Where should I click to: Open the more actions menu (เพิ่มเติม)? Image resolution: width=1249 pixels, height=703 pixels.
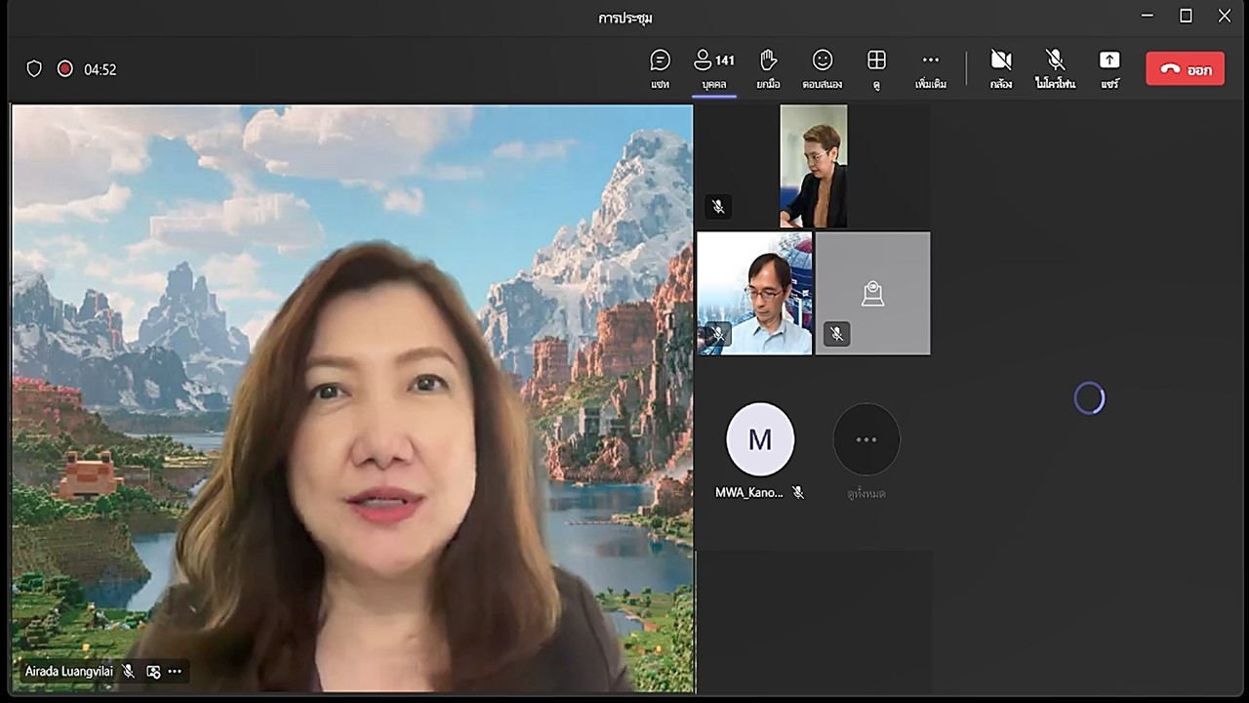tap(931, 68)
